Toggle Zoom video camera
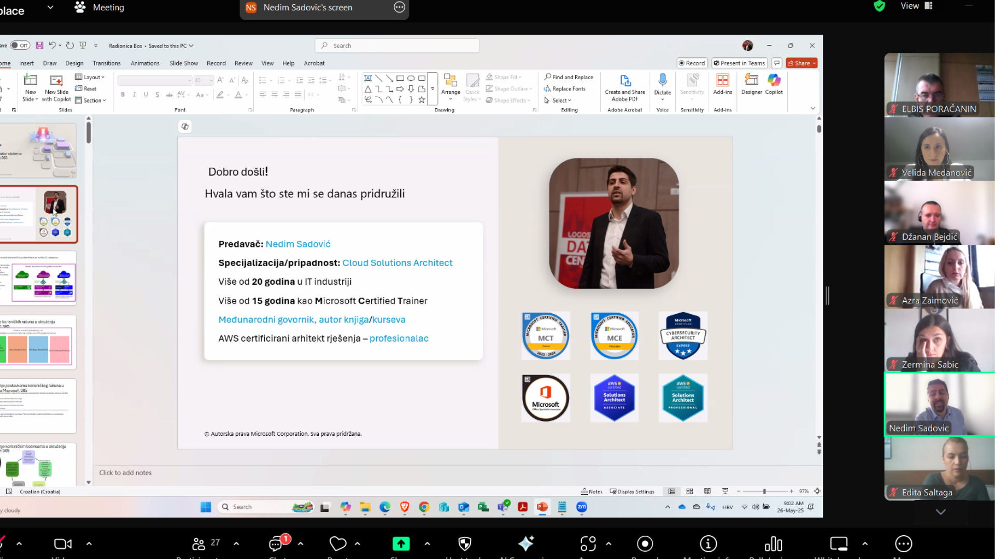995x559 pixels. [63, 543]
